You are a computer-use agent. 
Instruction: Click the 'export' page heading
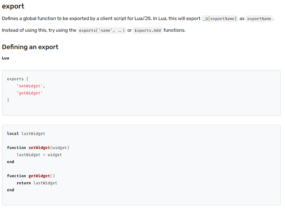(13, 6)
